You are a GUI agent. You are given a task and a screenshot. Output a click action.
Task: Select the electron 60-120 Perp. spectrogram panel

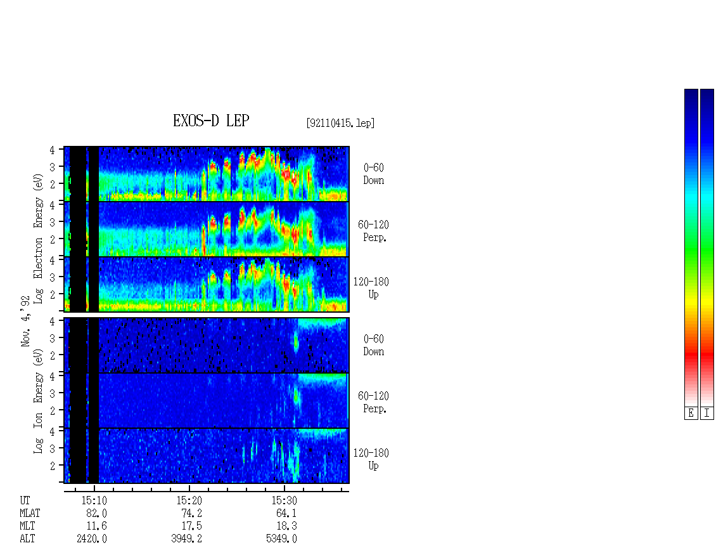pyautogui.click(x=207, y=229)
